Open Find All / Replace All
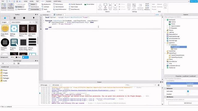 pos(75,4)
